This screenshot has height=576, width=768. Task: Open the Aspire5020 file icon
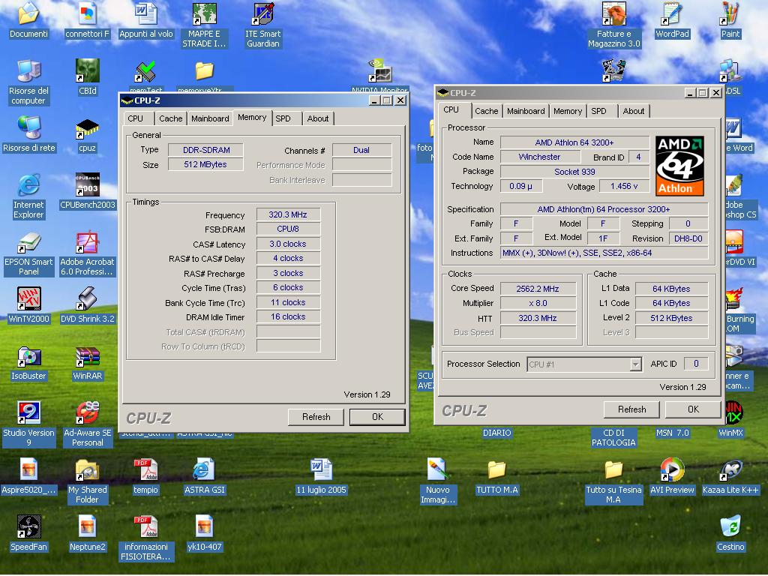(x=29, y=470)
